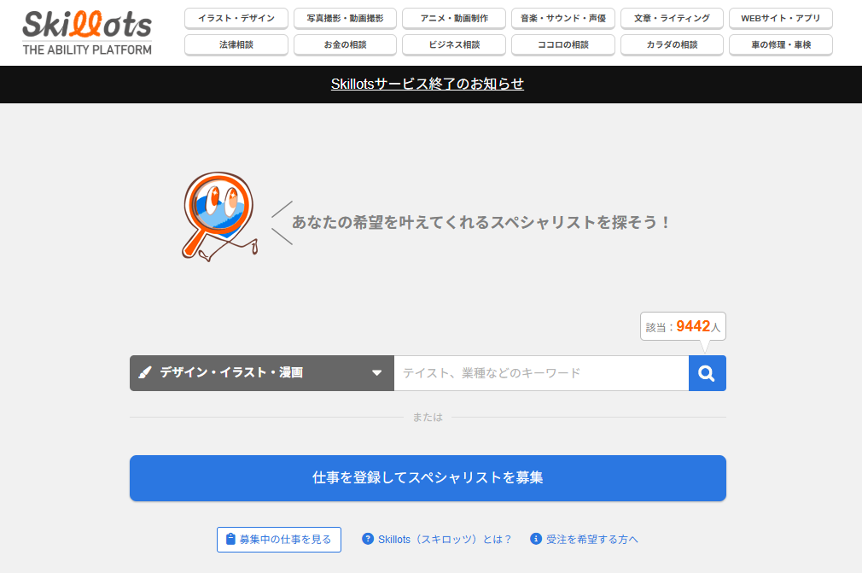The height and width of the screenshot is (573, 862).
Task: Open the ココロの相談 category
Action: point(562,44)
